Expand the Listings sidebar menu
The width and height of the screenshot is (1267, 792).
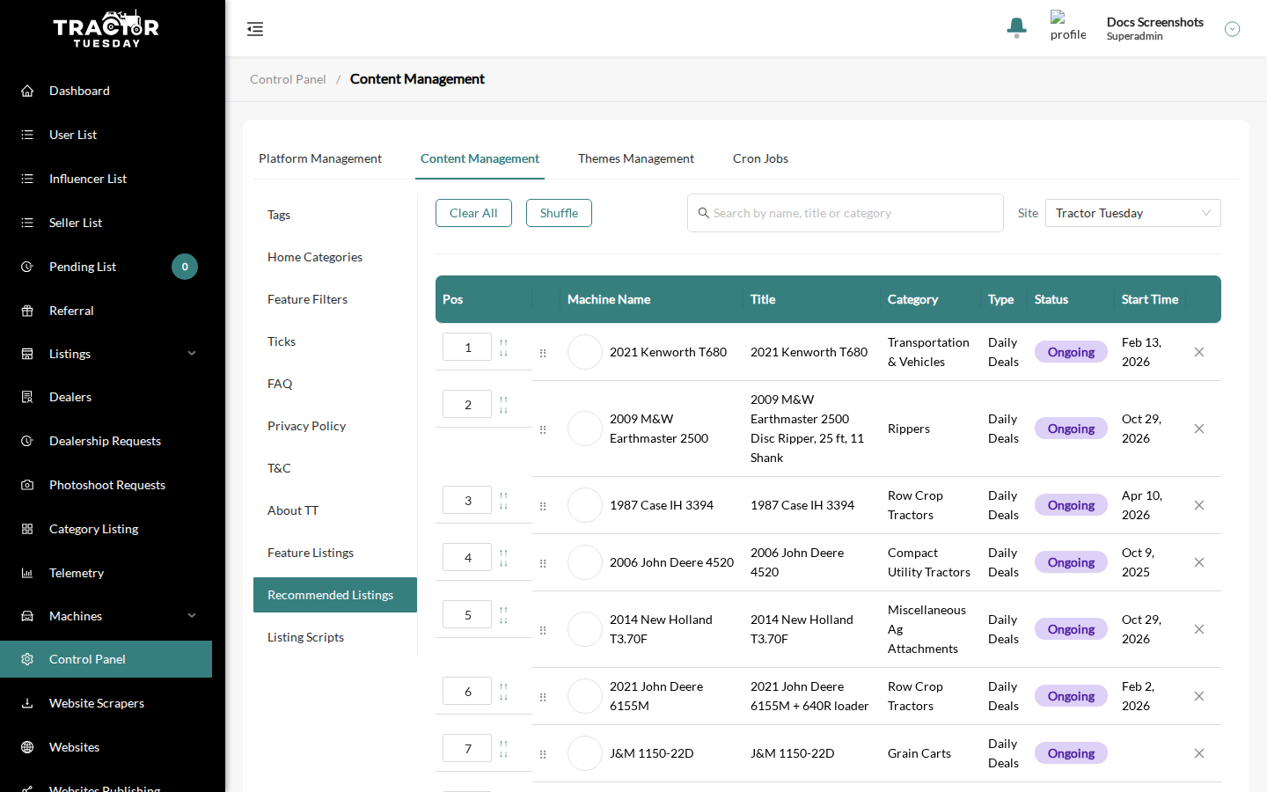[192, 354]
